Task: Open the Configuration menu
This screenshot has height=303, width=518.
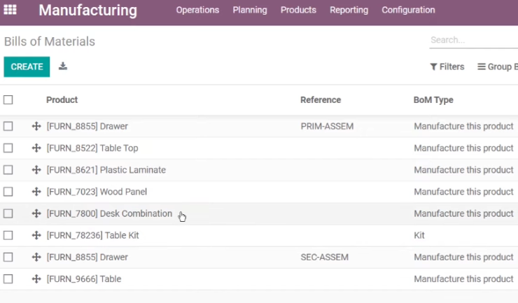Action: pos(408,10)
